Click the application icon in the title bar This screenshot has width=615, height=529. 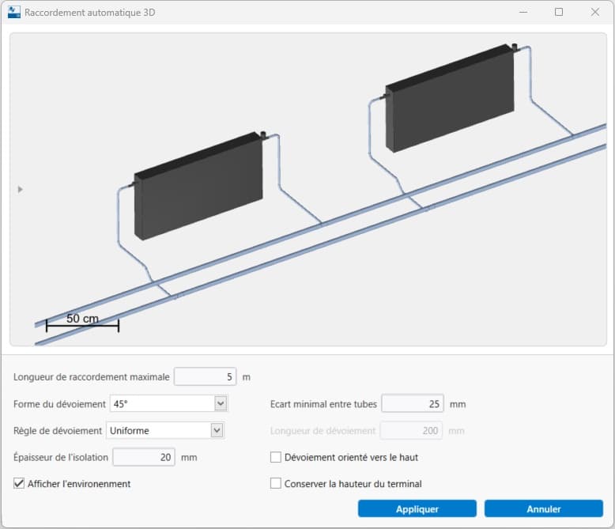tap(13, 13)
